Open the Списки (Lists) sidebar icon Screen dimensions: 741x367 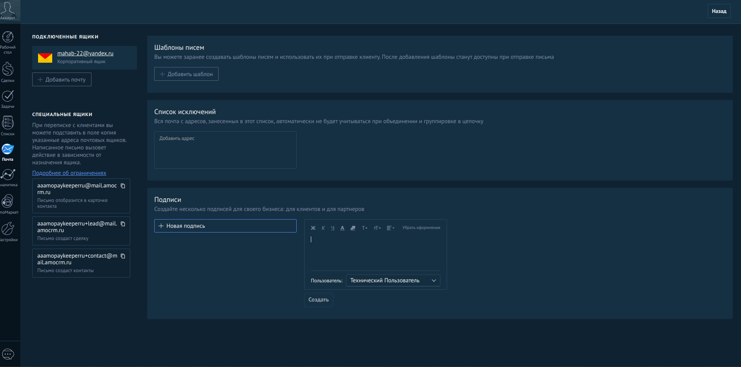(8, 125)
